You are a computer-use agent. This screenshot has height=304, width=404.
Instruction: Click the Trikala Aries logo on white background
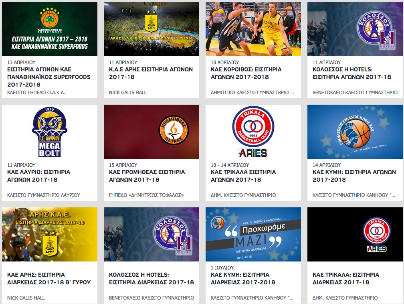(253, 128)
